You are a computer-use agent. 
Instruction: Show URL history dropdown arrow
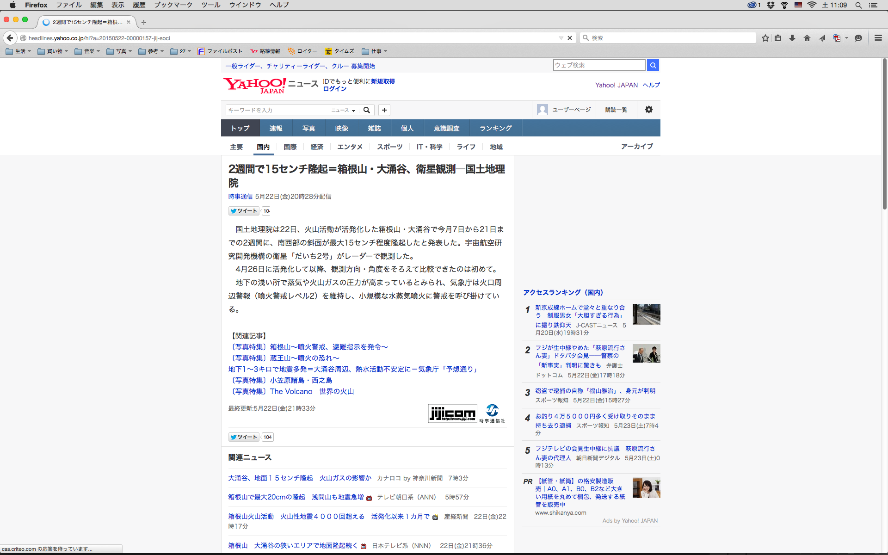coord(561,38)
